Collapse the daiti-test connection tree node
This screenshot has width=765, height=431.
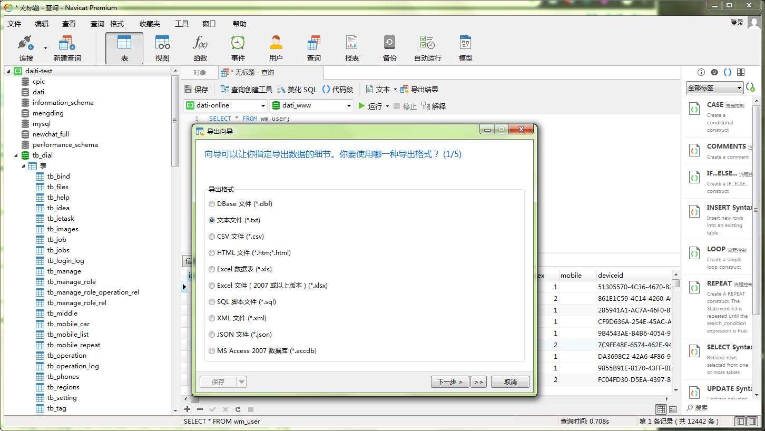point(9,71)
